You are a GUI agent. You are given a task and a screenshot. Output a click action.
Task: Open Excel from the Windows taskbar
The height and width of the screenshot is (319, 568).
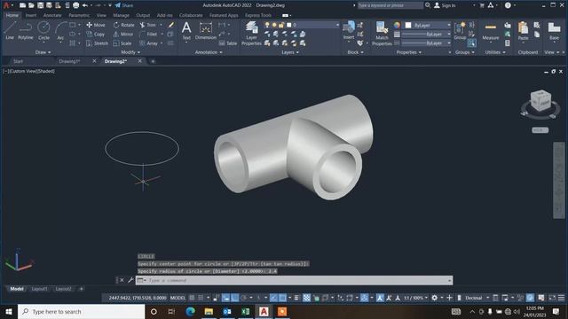(245, 311)
